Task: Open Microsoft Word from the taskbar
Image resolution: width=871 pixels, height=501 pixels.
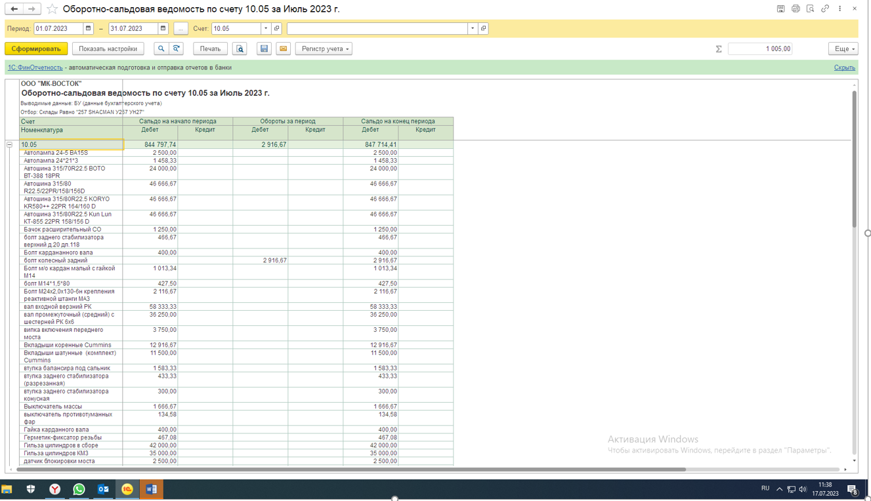Action: (x=152, y=489)
